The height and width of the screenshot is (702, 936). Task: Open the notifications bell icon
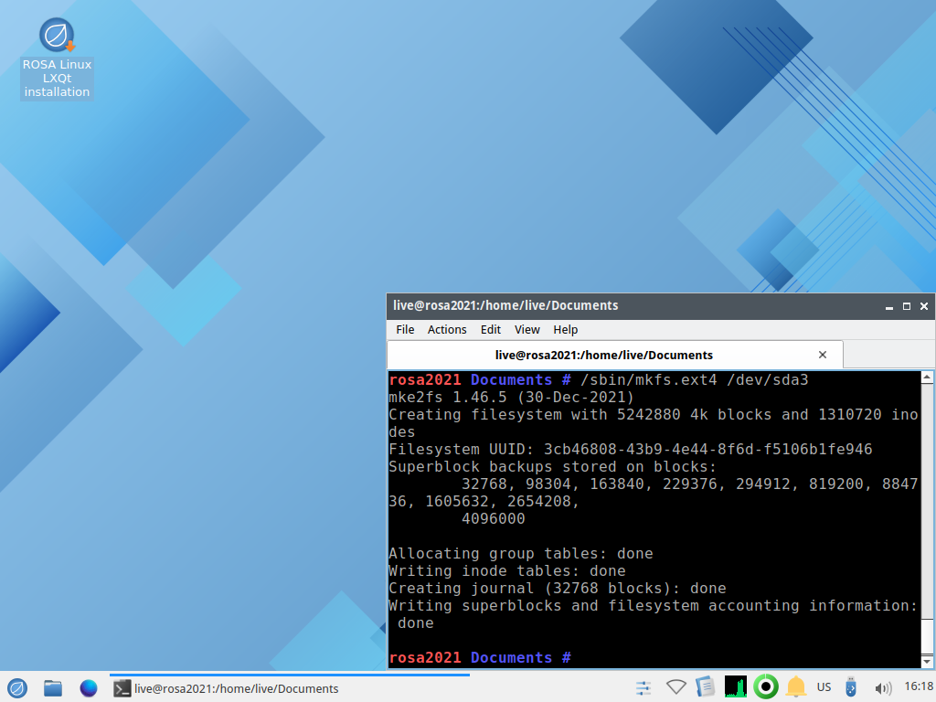click(795, 687)
